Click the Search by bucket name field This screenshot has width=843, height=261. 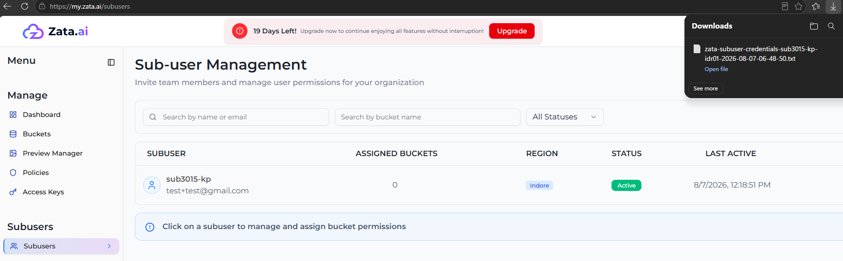pyautogui.click(x=427, y=117)
